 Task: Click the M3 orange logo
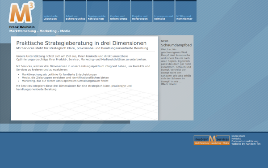pyautogui.click(x=22, y=12)
